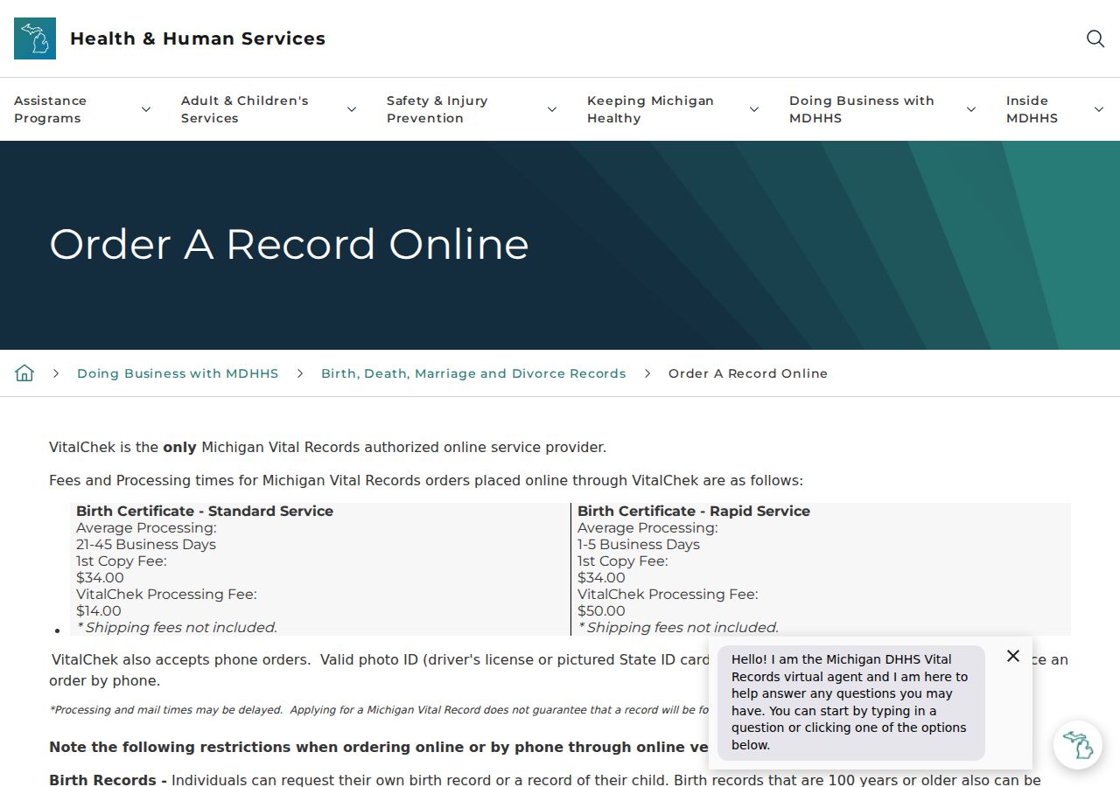Open Doing Business with MDHHS navigation item
The height and width of the screenshot is (787, 1120).
point(862,109)
